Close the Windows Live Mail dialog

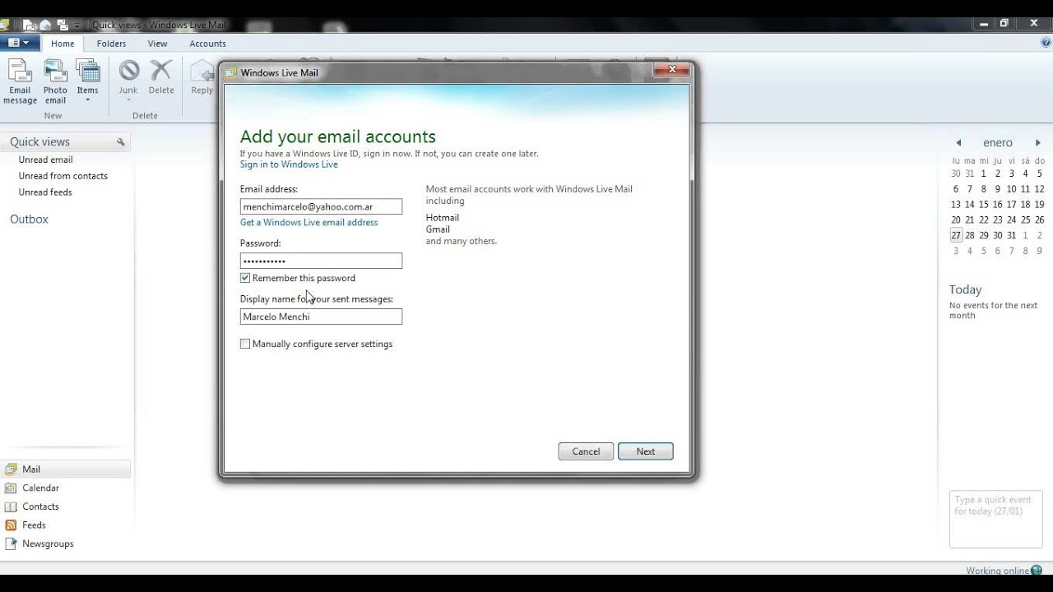click(x=672, y=70)
